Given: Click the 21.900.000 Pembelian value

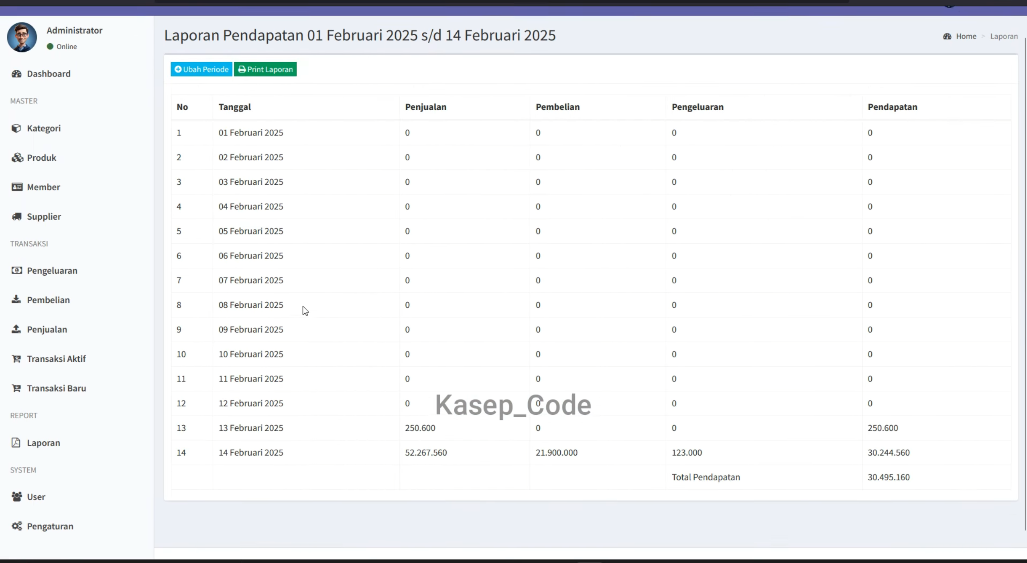Looking at the screenshot, I should pyautogui.click(x=556, y=452).
